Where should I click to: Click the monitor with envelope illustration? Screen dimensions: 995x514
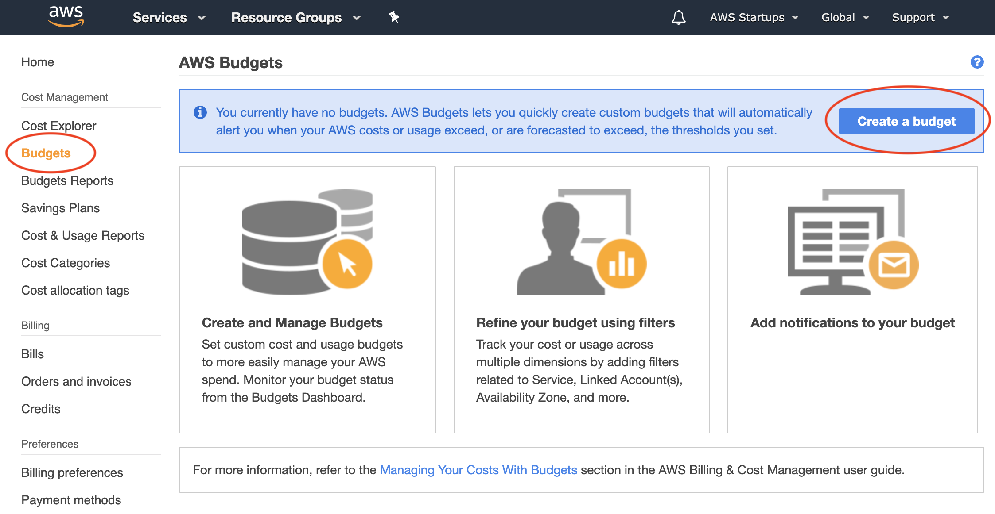[852, 242]
